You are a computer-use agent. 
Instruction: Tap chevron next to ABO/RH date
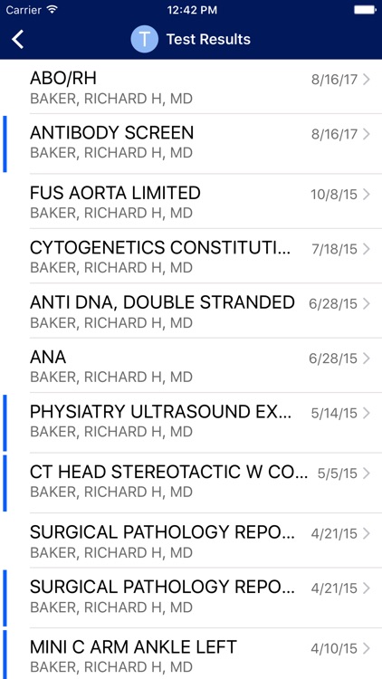tap(367, 80)
